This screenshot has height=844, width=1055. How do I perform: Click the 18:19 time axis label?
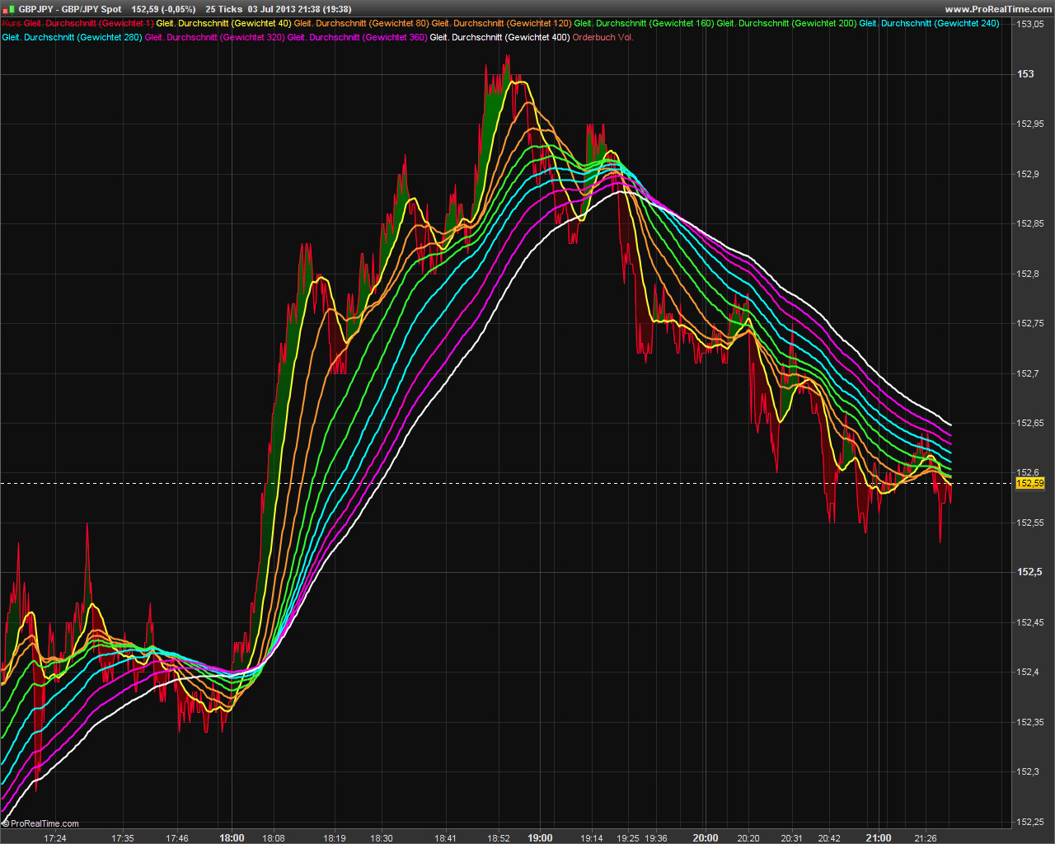click(334, 838)
